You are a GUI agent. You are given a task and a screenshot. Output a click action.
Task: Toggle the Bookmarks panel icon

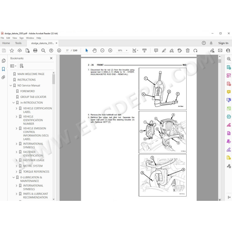3,69
